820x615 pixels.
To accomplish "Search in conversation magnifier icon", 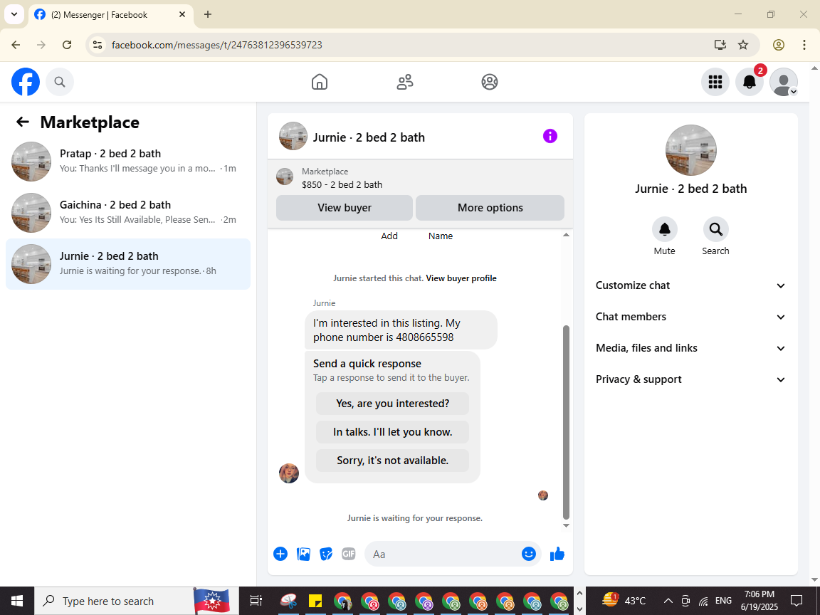I will point(715,229).
